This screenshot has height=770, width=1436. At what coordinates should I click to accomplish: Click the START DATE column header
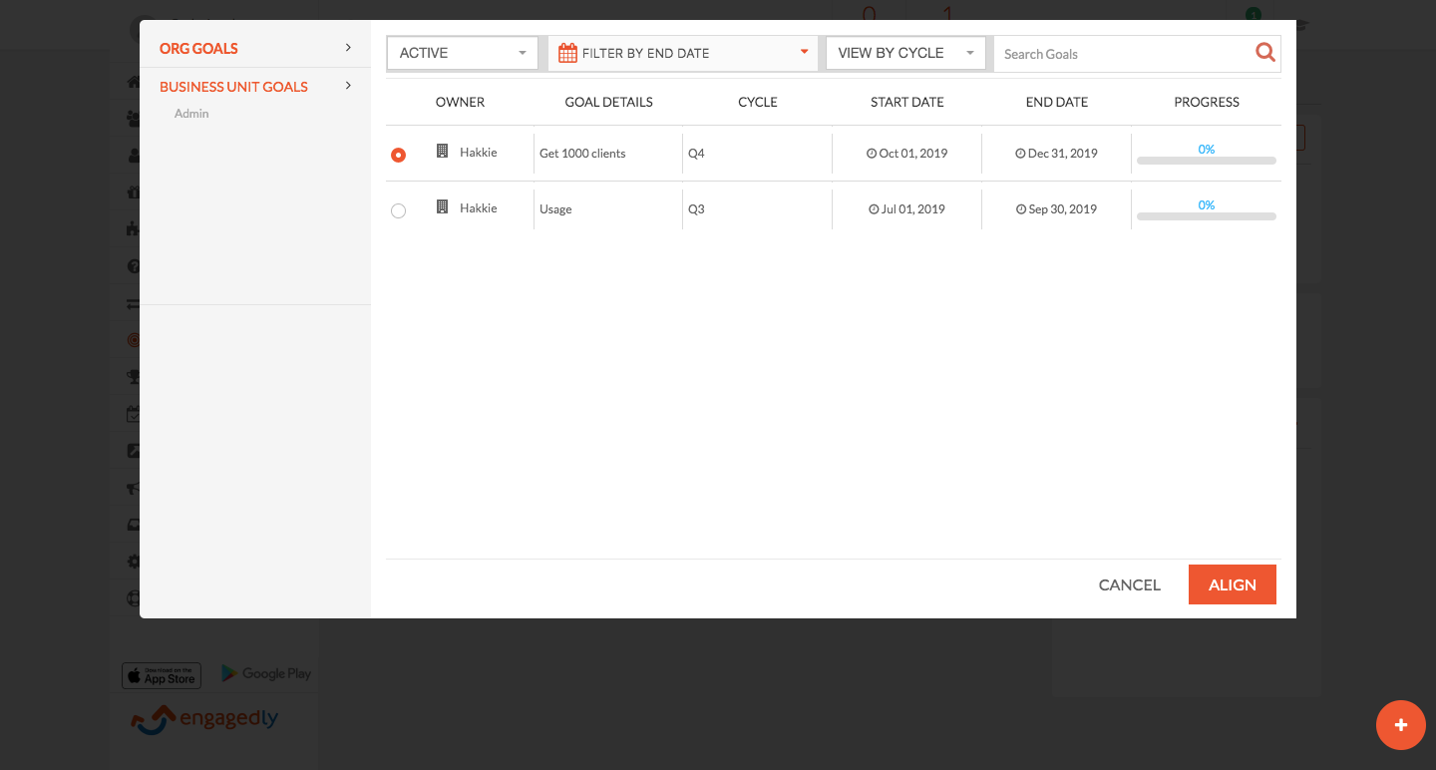pyautogui.click(x=907, y=102)
